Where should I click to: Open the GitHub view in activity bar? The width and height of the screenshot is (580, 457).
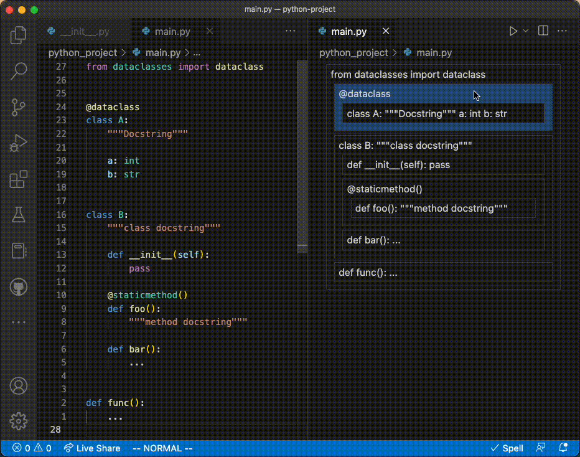point(19,287)
